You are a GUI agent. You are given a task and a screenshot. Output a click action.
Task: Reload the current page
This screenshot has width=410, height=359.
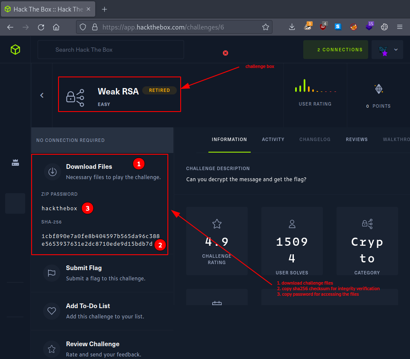(x=41, y=27)
